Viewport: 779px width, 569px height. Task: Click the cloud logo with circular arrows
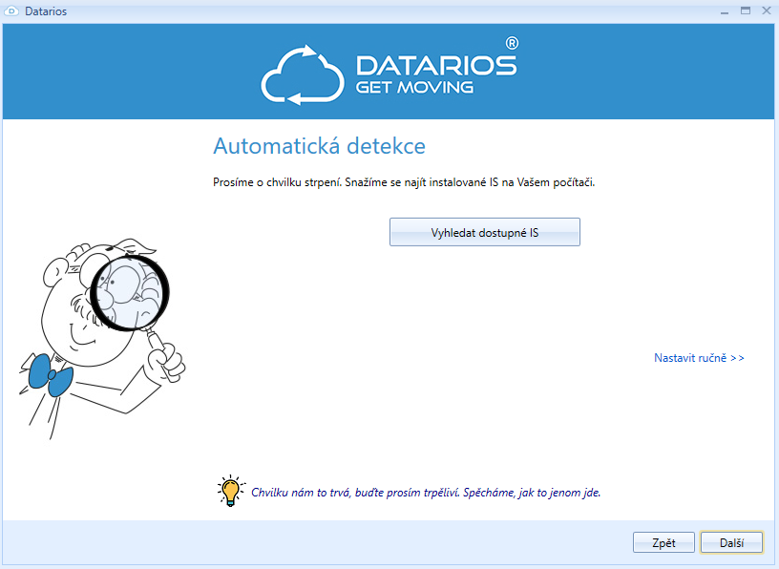pos(302,72)
